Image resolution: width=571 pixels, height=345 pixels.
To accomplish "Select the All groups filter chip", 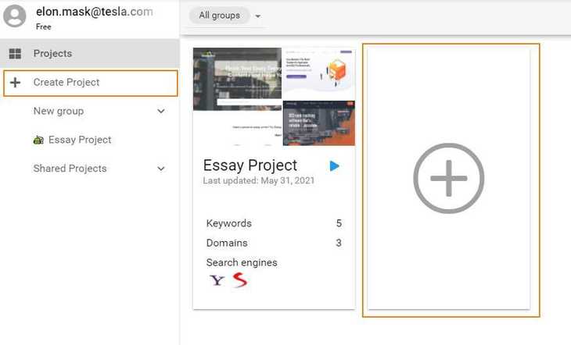I will [219, 16].
